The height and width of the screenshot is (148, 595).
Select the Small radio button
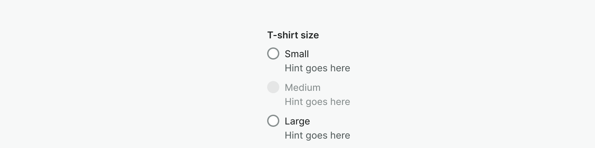point(273,53)
